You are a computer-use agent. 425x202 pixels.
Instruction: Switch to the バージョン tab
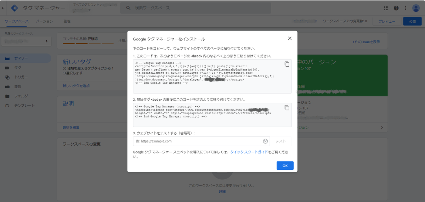point(44,21)
